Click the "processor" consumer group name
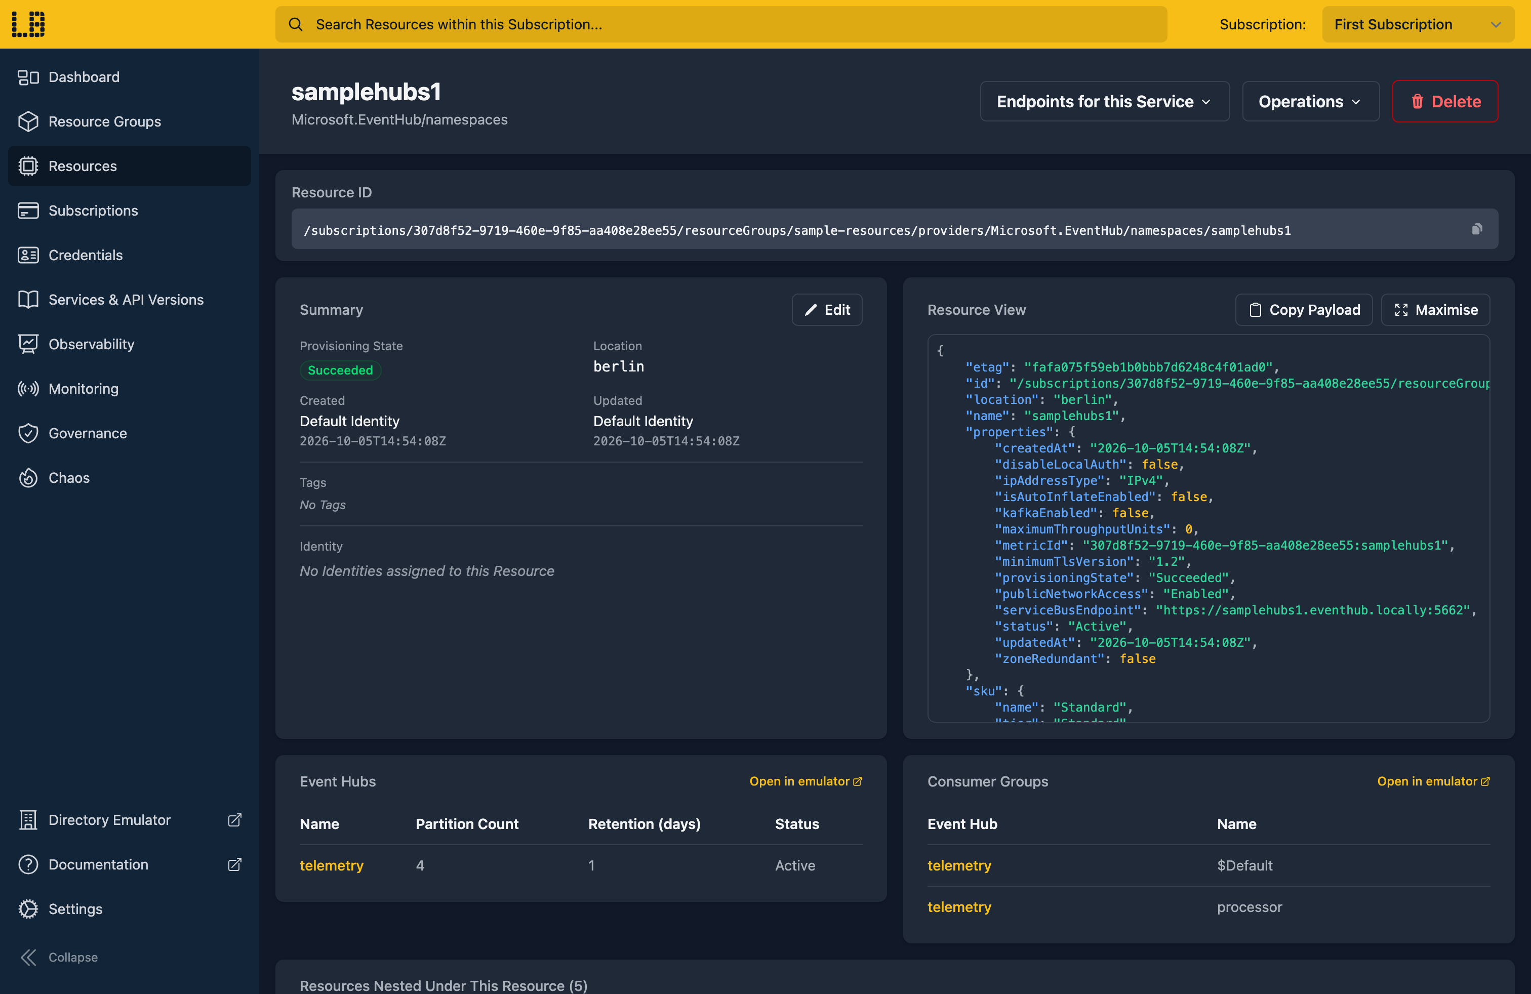 (1249, 907)
